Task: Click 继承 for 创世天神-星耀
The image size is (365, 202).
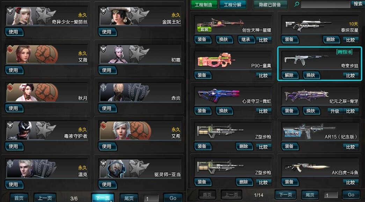Action: click(246, 39)
